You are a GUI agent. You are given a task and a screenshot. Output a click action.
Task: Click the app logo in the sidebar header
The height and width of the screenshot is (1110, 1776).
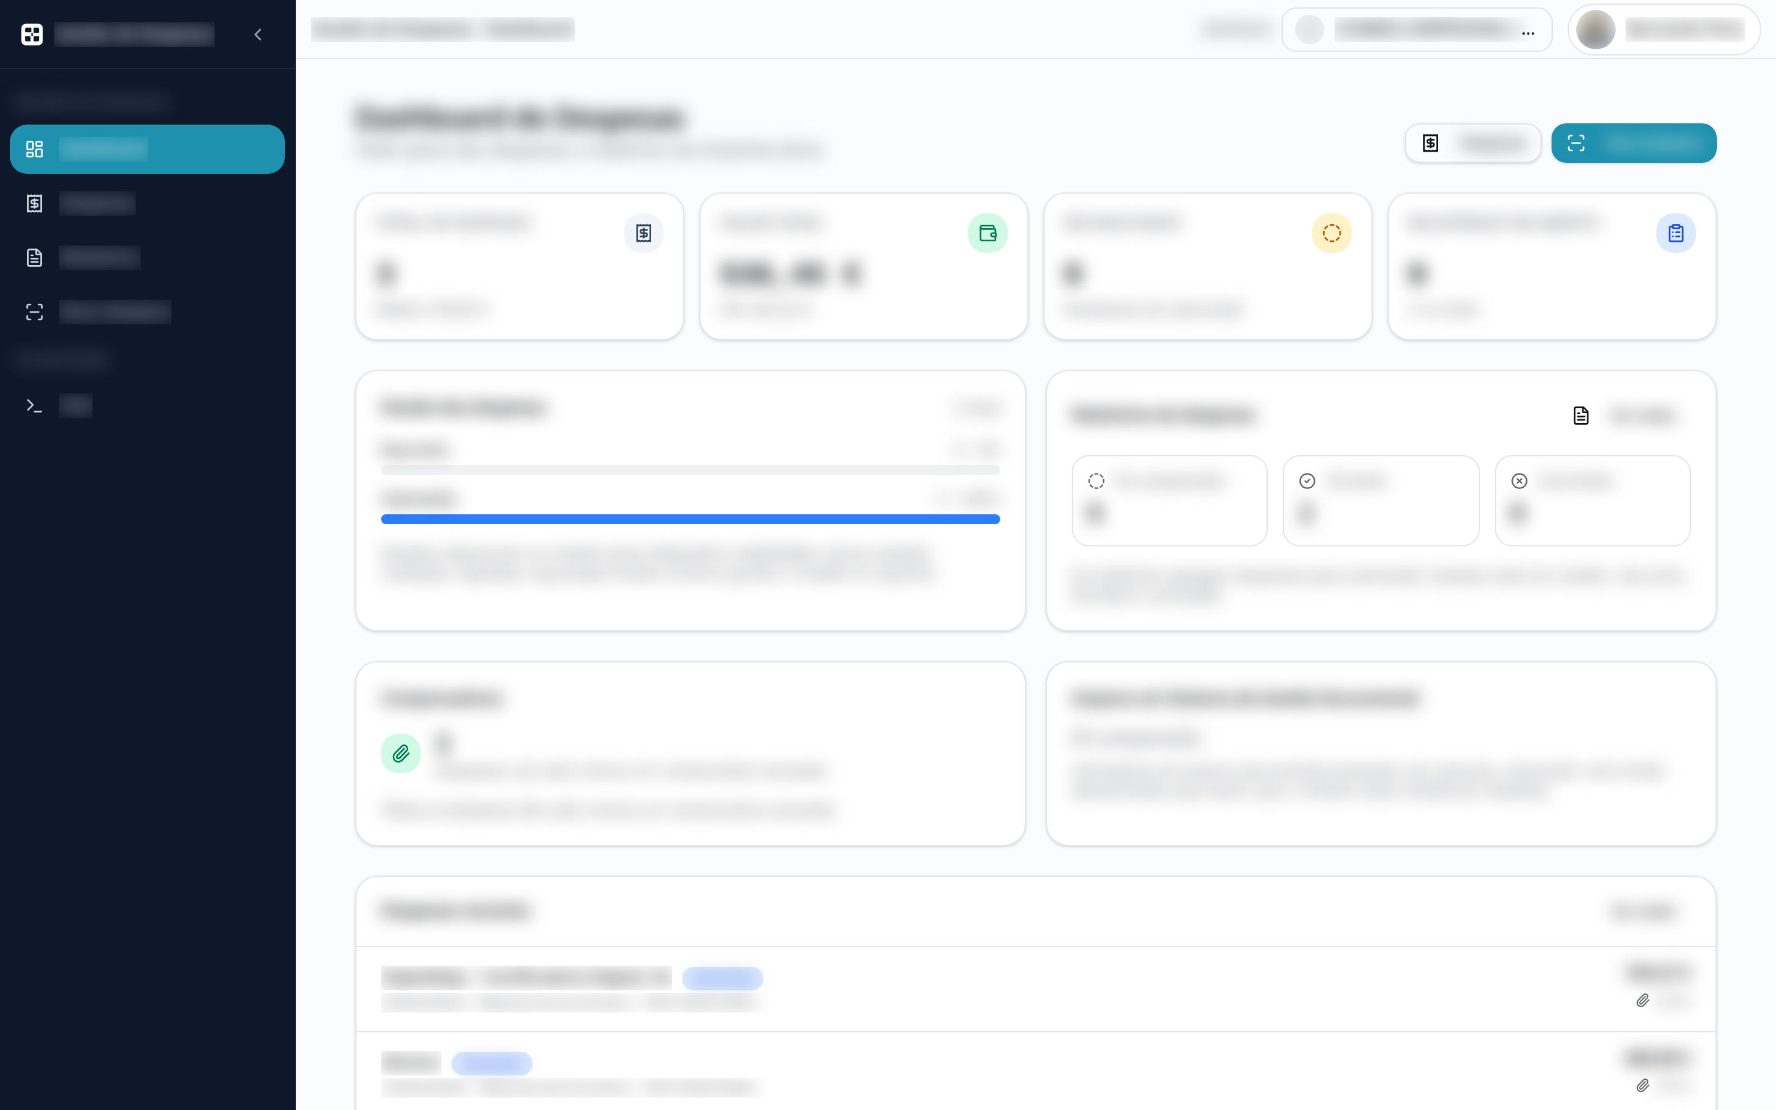tap(32, 35)
